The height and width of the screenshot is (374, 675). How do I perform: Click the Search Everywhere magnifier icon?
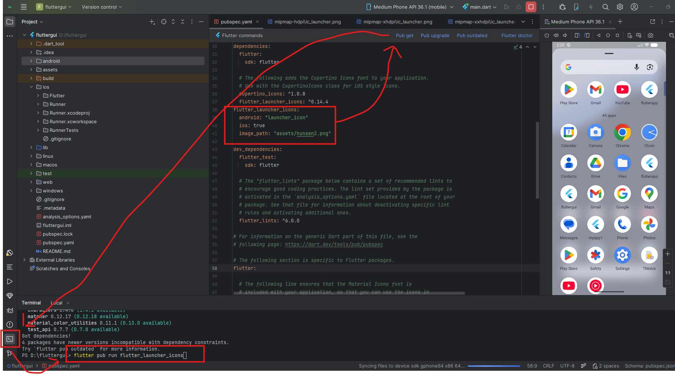click(x=606, y=7)
